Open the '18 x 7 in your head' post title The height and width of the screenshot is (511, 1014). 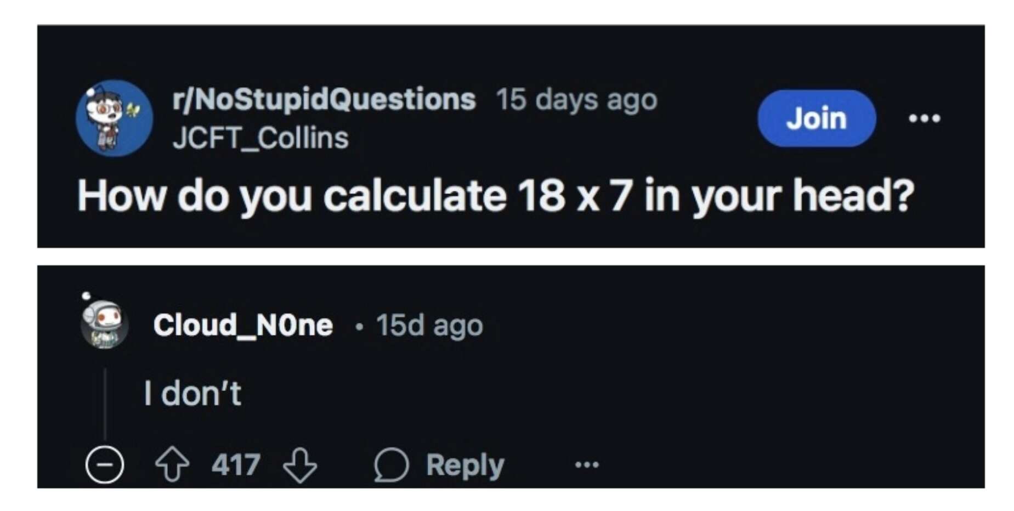pyautogui.click(x=495, y=195)
